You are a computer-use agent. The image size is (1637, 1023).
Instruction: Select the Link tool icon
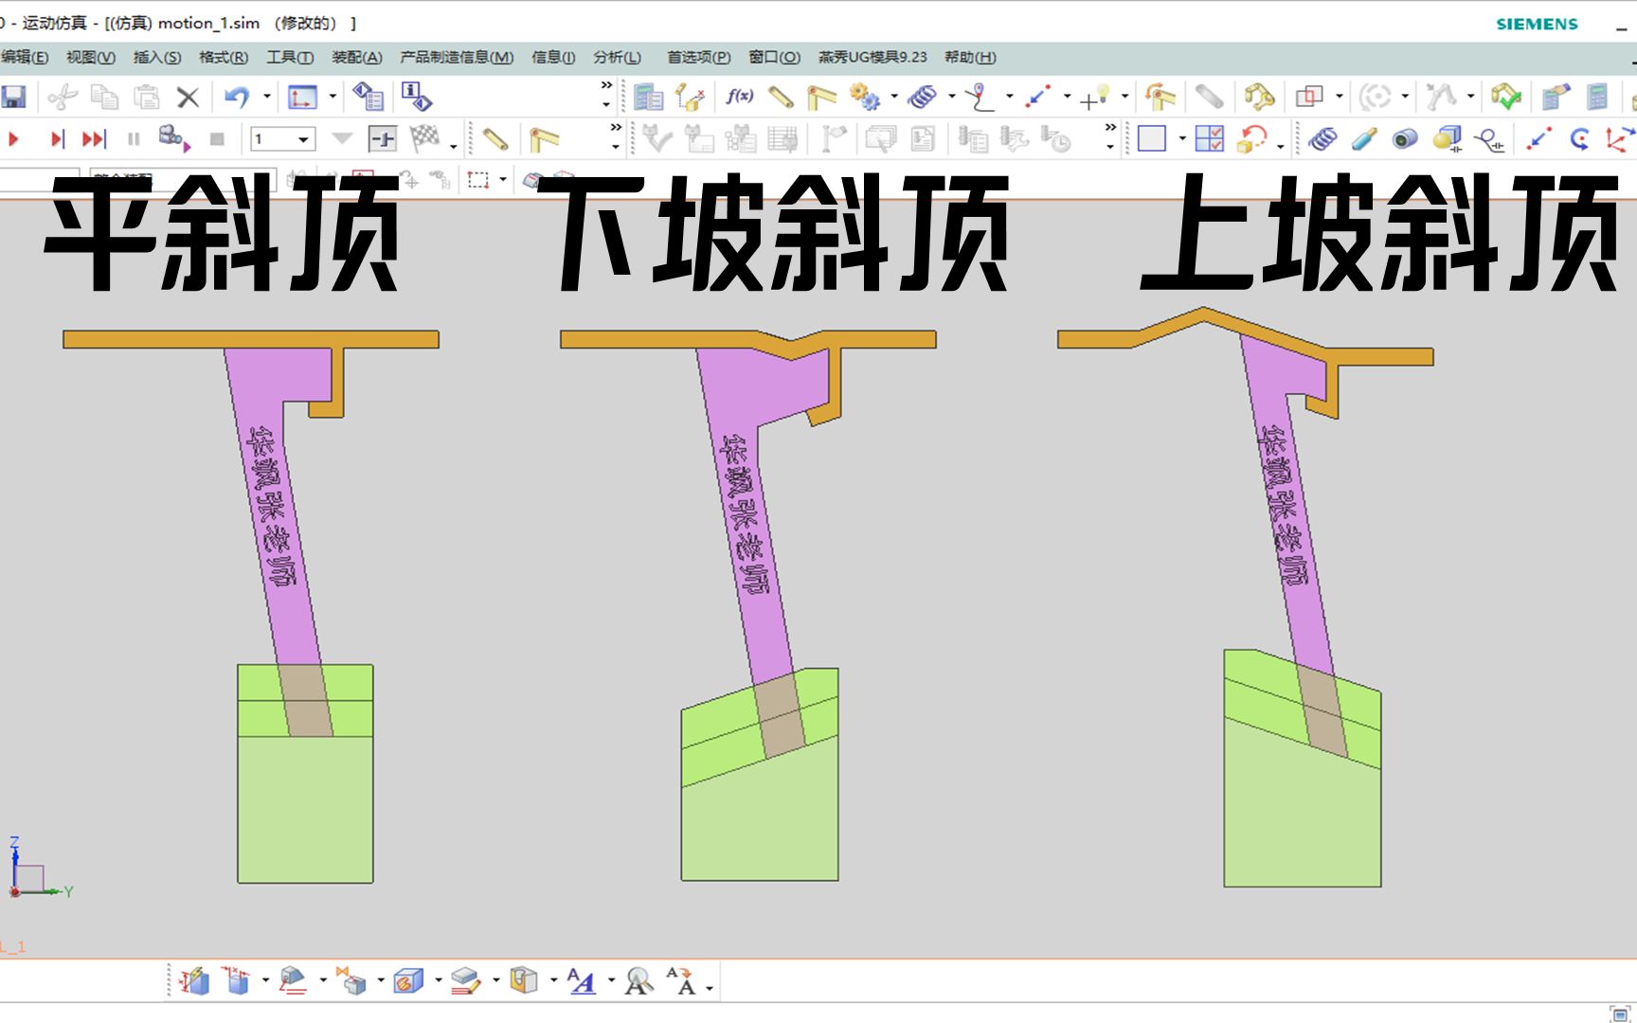point(781,97)
